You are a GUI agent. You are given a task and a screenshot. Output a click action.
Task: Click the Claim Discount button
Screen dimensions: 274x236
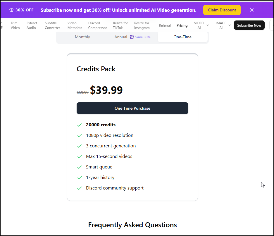pos(222,10)
